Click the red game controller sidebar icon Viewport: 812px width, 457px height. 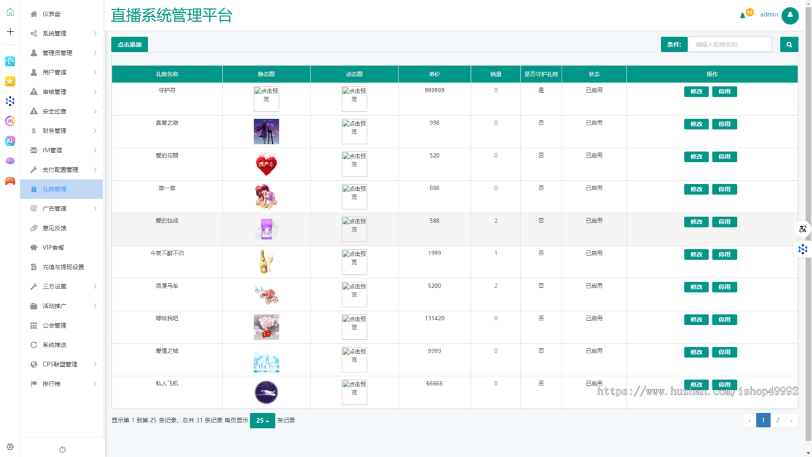point(10,181)
